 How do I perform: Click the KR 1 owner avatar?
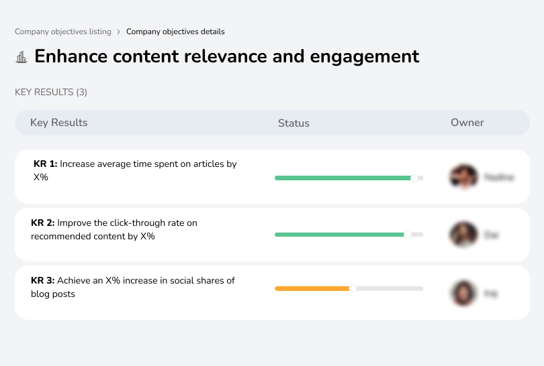(x=464, y=176)
